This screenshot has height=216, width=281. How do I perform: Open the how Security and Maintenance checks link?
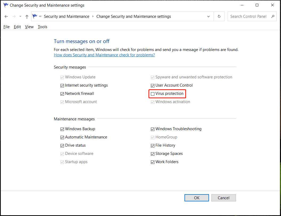104,55
